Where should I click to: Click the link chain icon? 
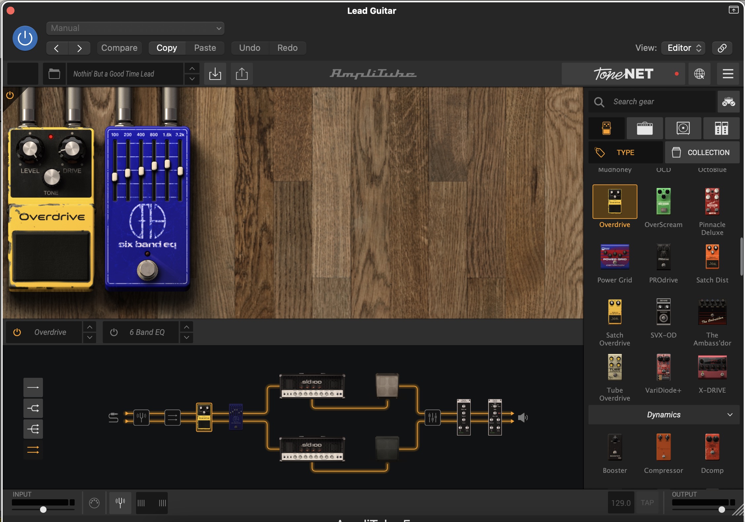click(722, 48)
